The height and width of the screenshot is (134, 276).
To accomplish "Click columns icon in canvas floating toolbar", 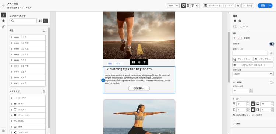I will [134, 62].
